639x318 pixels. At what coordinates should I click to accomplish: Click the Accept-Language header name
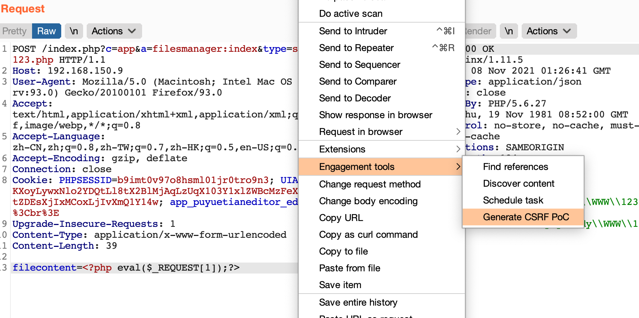click(x=56, y=136)
